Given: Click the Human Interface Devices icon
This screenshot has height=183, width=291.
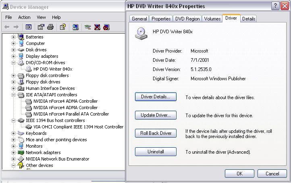Looking at the screenshot, I should click(21, 88).
